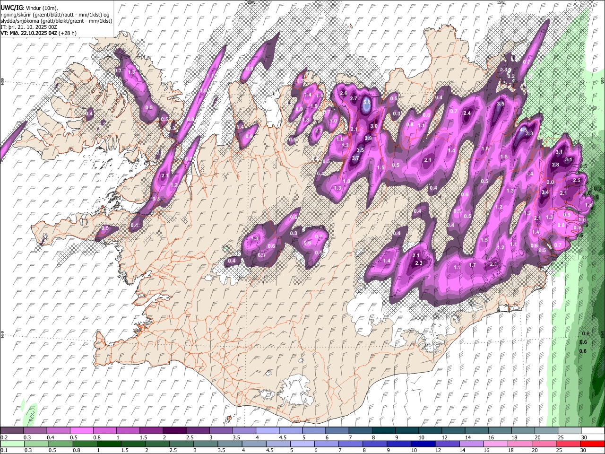The width and height of the screenshot is (605, 454).
Task: Click the snow legend swatch labeled 0.2
Action: pos(12,431)
